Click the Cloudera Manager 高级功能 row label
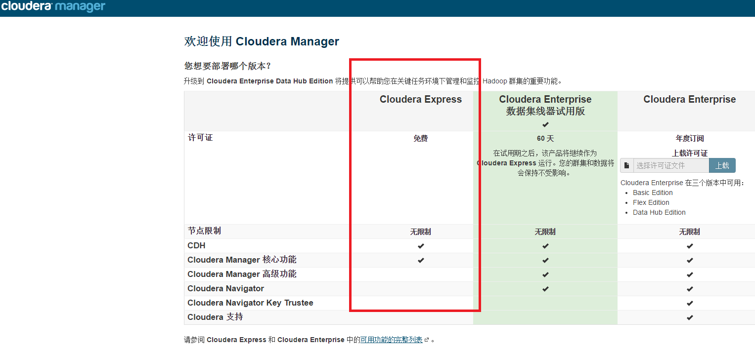Screen dimensions: 755x350 pyautogui.click(x=242, y=274)
